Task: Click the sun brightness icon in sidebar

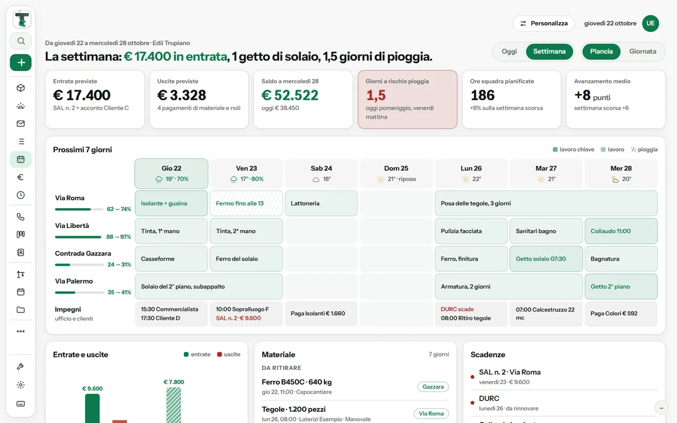Action: (21, 385)
